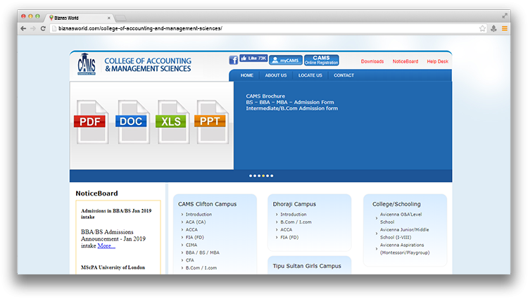Open CAMS Online Registration button
Viewport: 528px width, 299px height.
321,61
